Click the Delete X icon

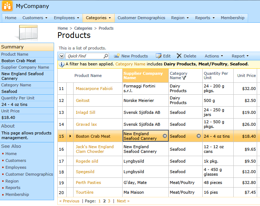point(179,56)
